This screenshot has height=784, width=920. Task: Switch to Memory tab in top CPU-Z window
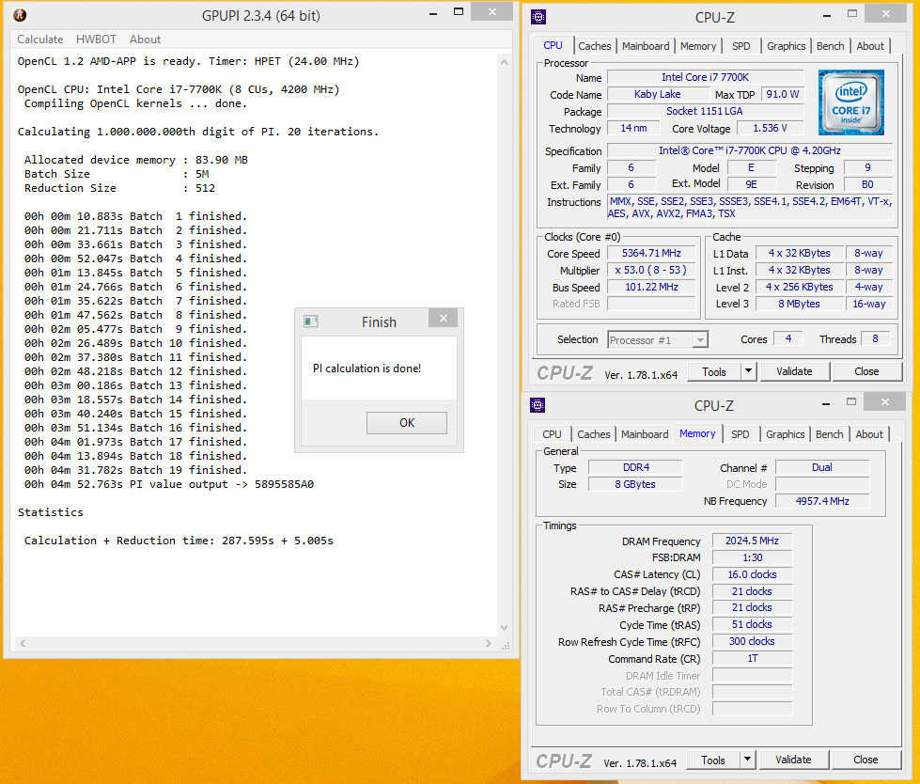(698, 46)
